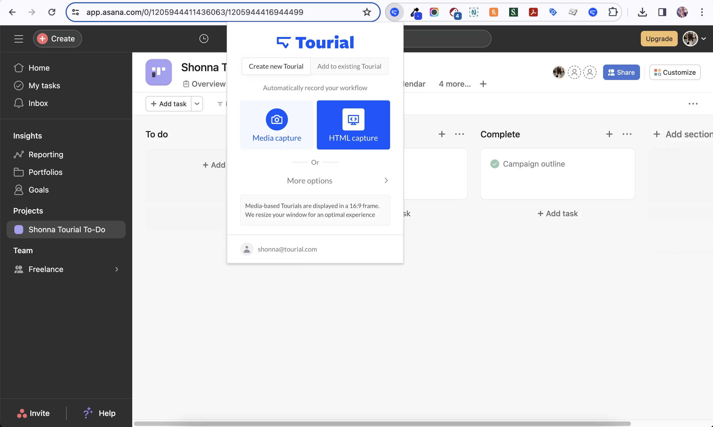
Task: Open My tasks in the sidebar
Action: click(66, 86)
